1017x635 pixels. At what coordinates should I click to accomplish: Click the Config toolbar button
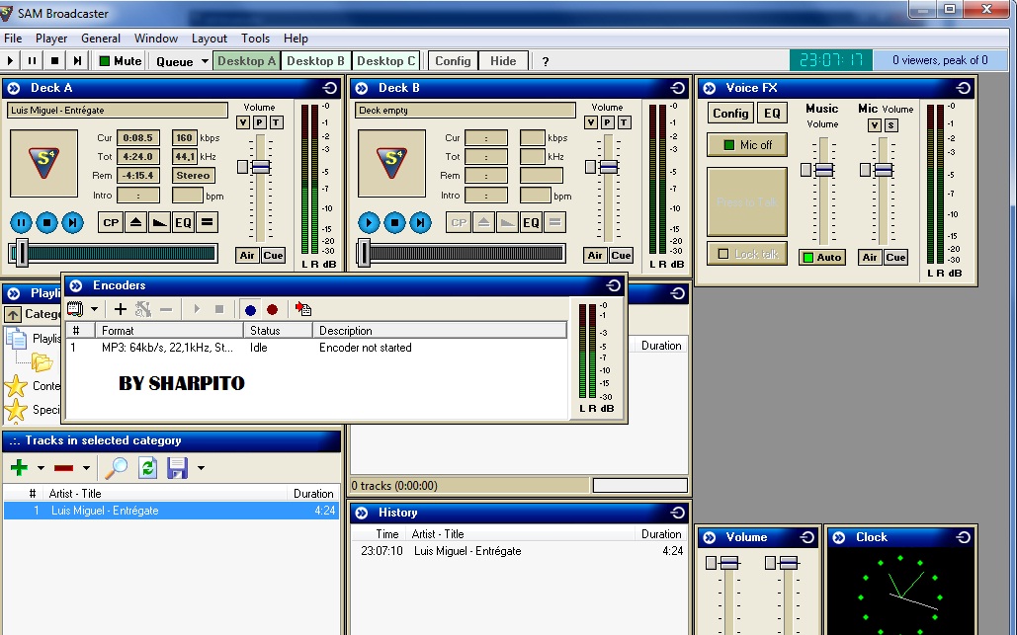point(453,61)
